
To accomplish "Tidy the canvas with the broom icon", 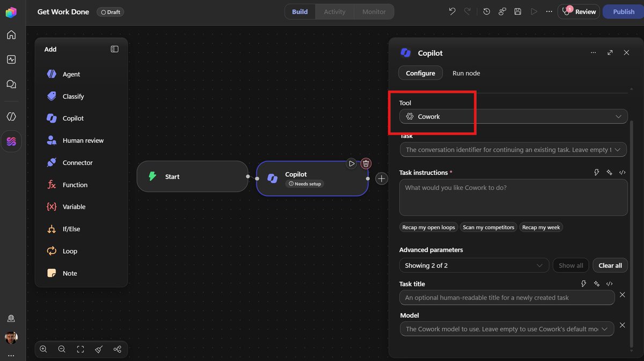I will tap(99, 349).
